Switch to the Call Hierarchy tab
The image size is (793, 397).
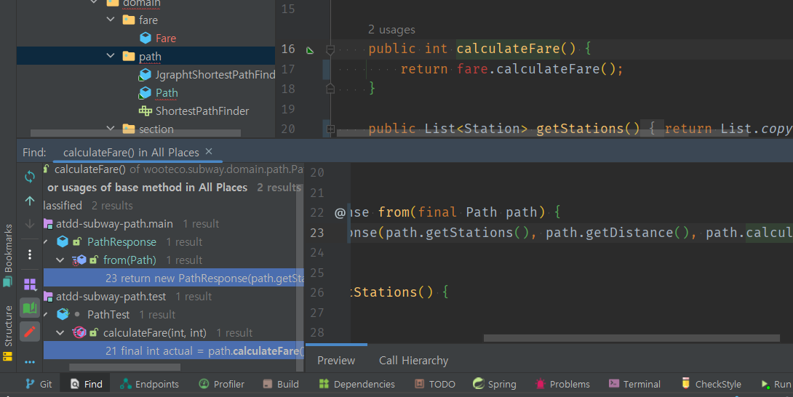pyautogui.click(x=414, y=361)
